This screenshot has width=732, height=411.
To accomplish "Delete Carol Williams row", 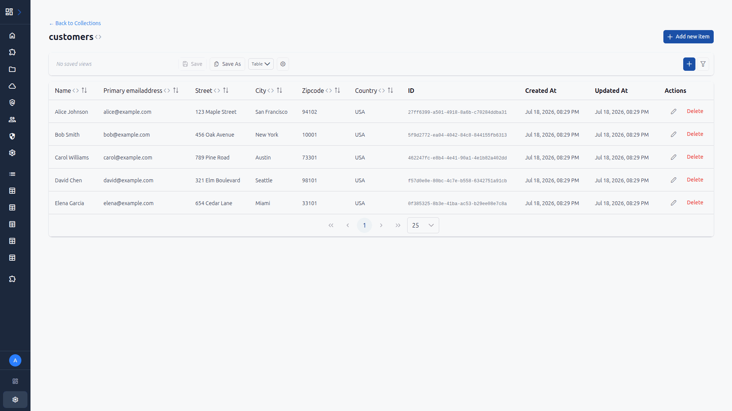I will pyautogui.click(x=695, y=157).
